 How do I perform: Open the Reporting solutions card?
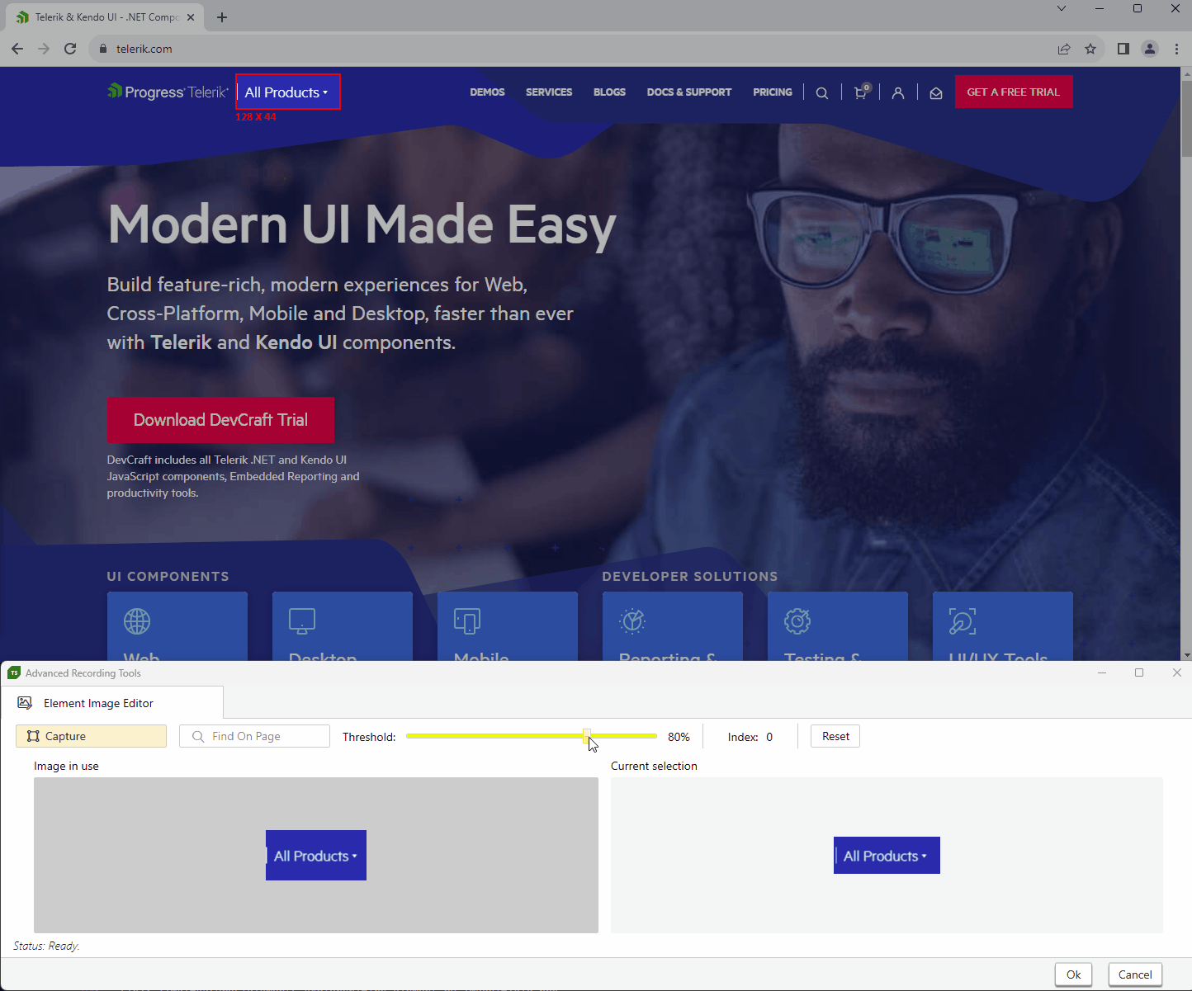(673, 626)
